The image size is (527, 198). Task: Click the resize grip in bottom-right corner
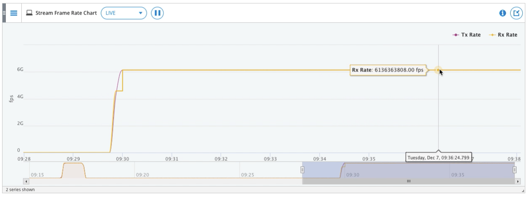click(x=523, y=190)
